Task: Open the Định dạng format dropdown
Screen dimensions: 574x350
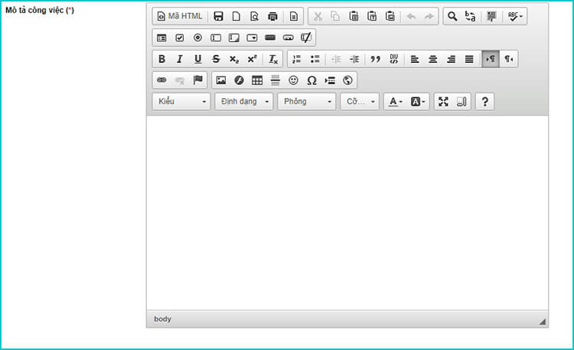Action: coord(244,102)
